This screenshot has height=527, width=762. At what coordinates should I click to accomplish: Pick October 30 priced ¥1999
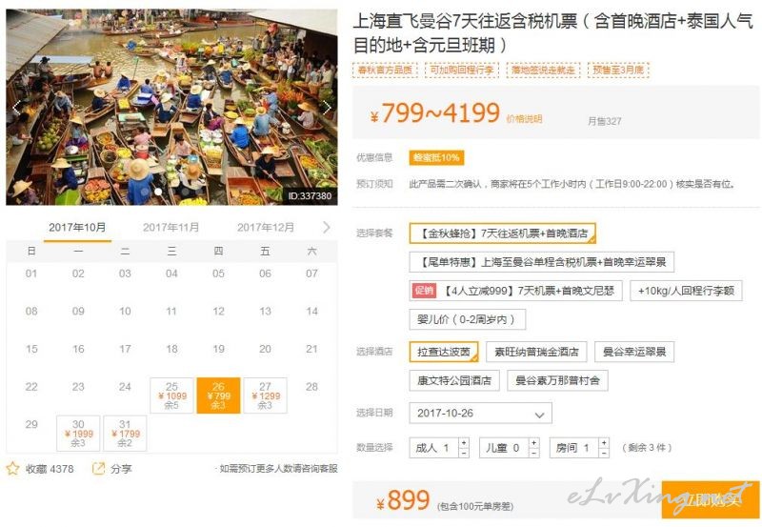[x=78, y=434]
